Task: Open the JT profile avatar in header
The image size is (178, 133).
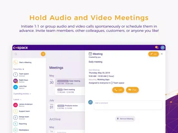Action: (x=163, y=48)
